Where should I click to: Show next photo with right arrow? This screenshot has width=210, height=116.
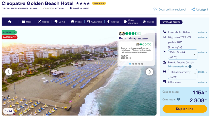(x=149, y=72)
